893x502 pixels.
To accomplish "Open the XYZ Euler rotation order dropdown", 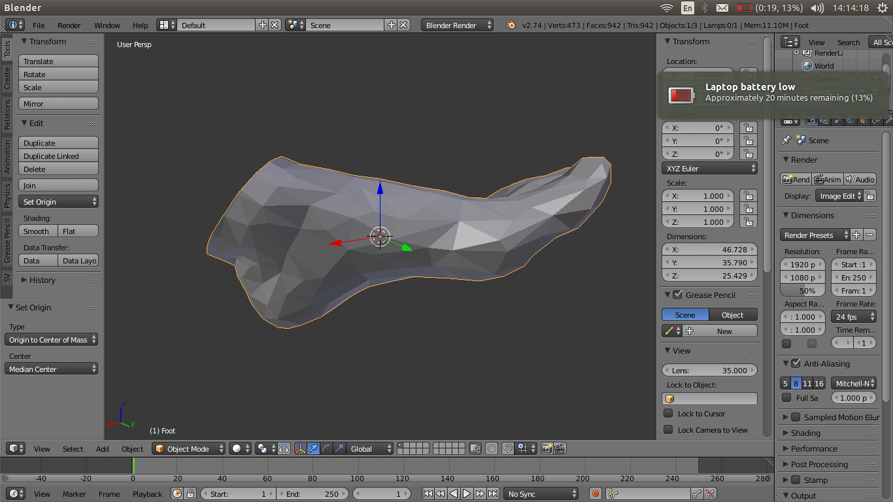I will 709,168.
